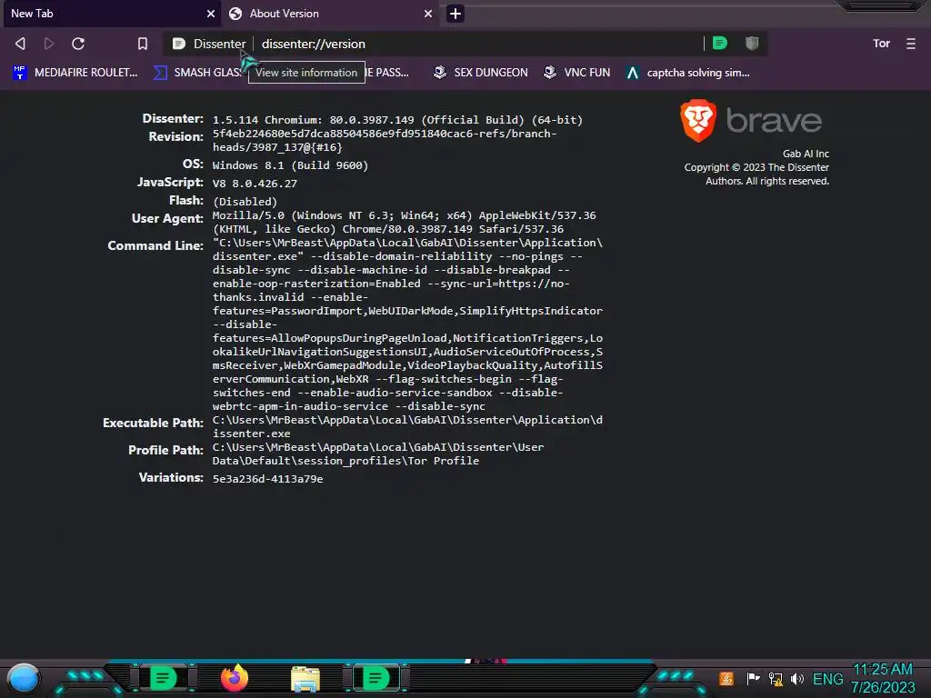Click the Variations value 5e3a236d-4113a79e
The image size is (931, 698).
point(268,478)
